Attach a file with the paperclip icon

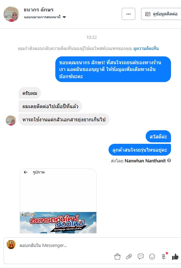tap(129, 257)
